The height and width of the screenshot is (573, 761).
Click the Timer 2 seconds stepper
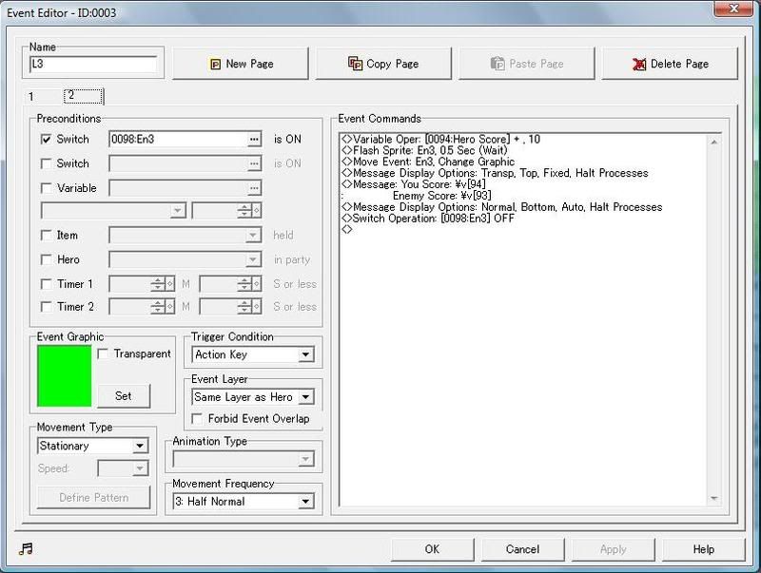click(230, 307)
